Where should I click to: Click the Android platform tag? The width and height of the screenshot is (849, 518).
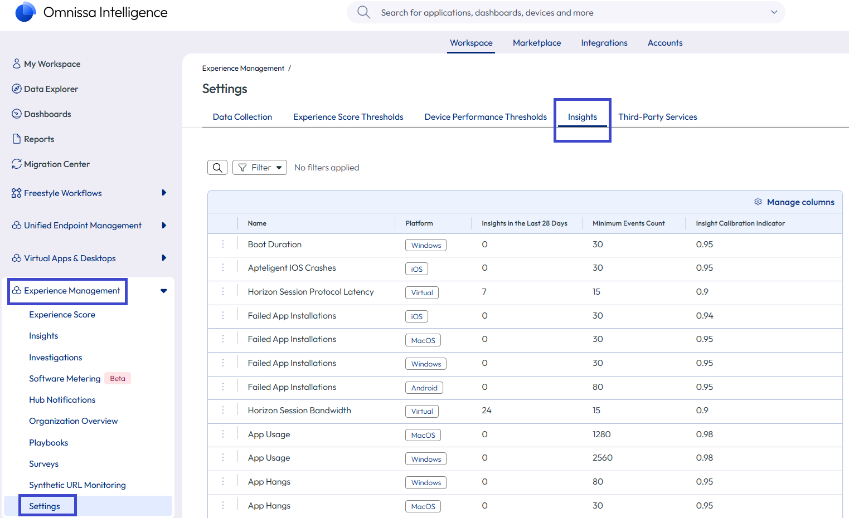point(424,388)
